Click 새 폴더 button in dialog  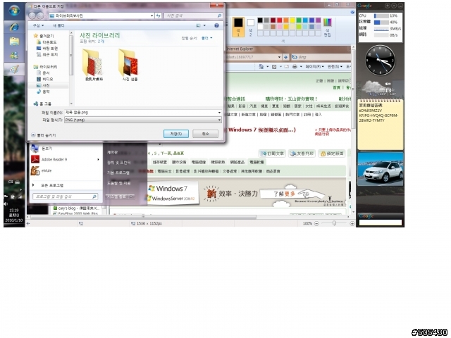coord(58,25)
